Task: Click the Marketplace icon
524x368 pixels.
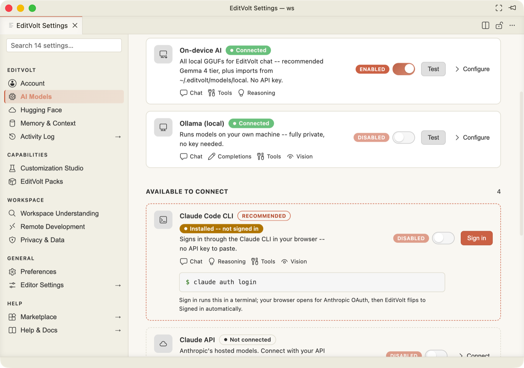Action: [x=12, y=317]
